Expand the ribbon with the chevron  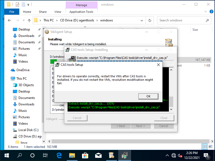pos(206,11)
